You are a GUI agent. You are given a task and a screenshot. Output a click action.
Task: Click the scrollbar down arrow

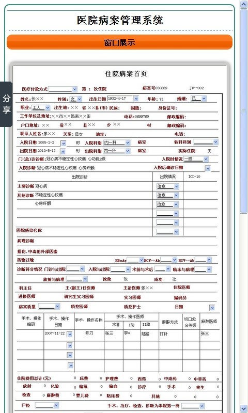(x=243, y=408)
